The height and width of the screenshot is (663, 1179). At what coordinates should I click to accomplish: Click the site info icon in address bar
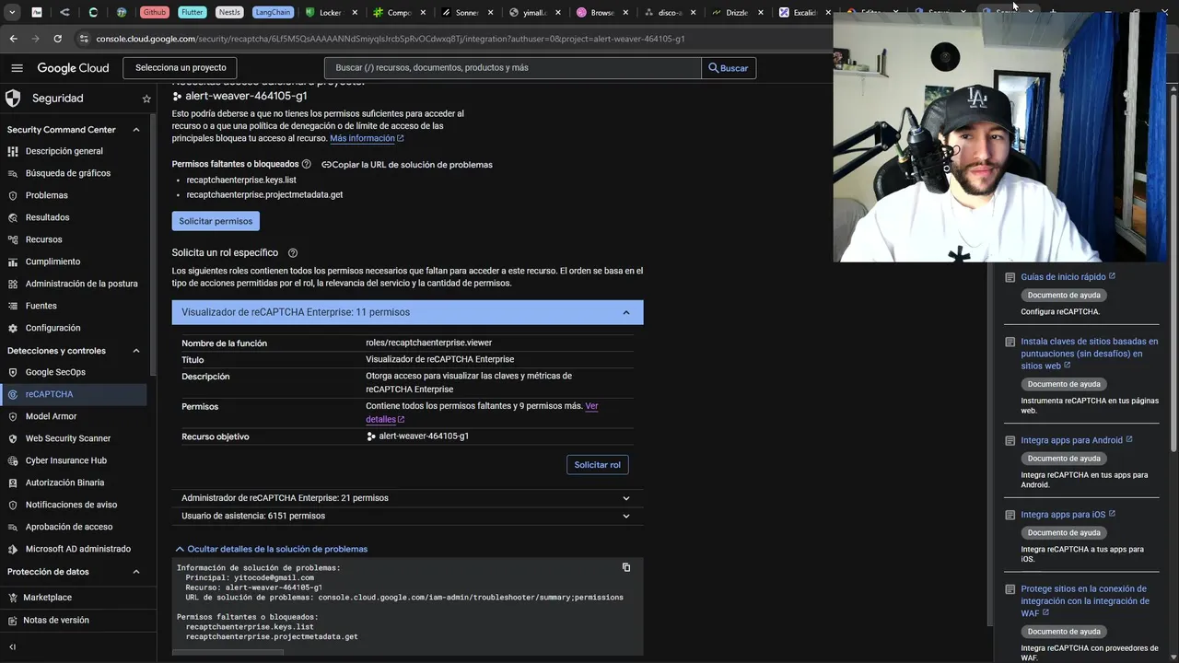tap(84, 39)
